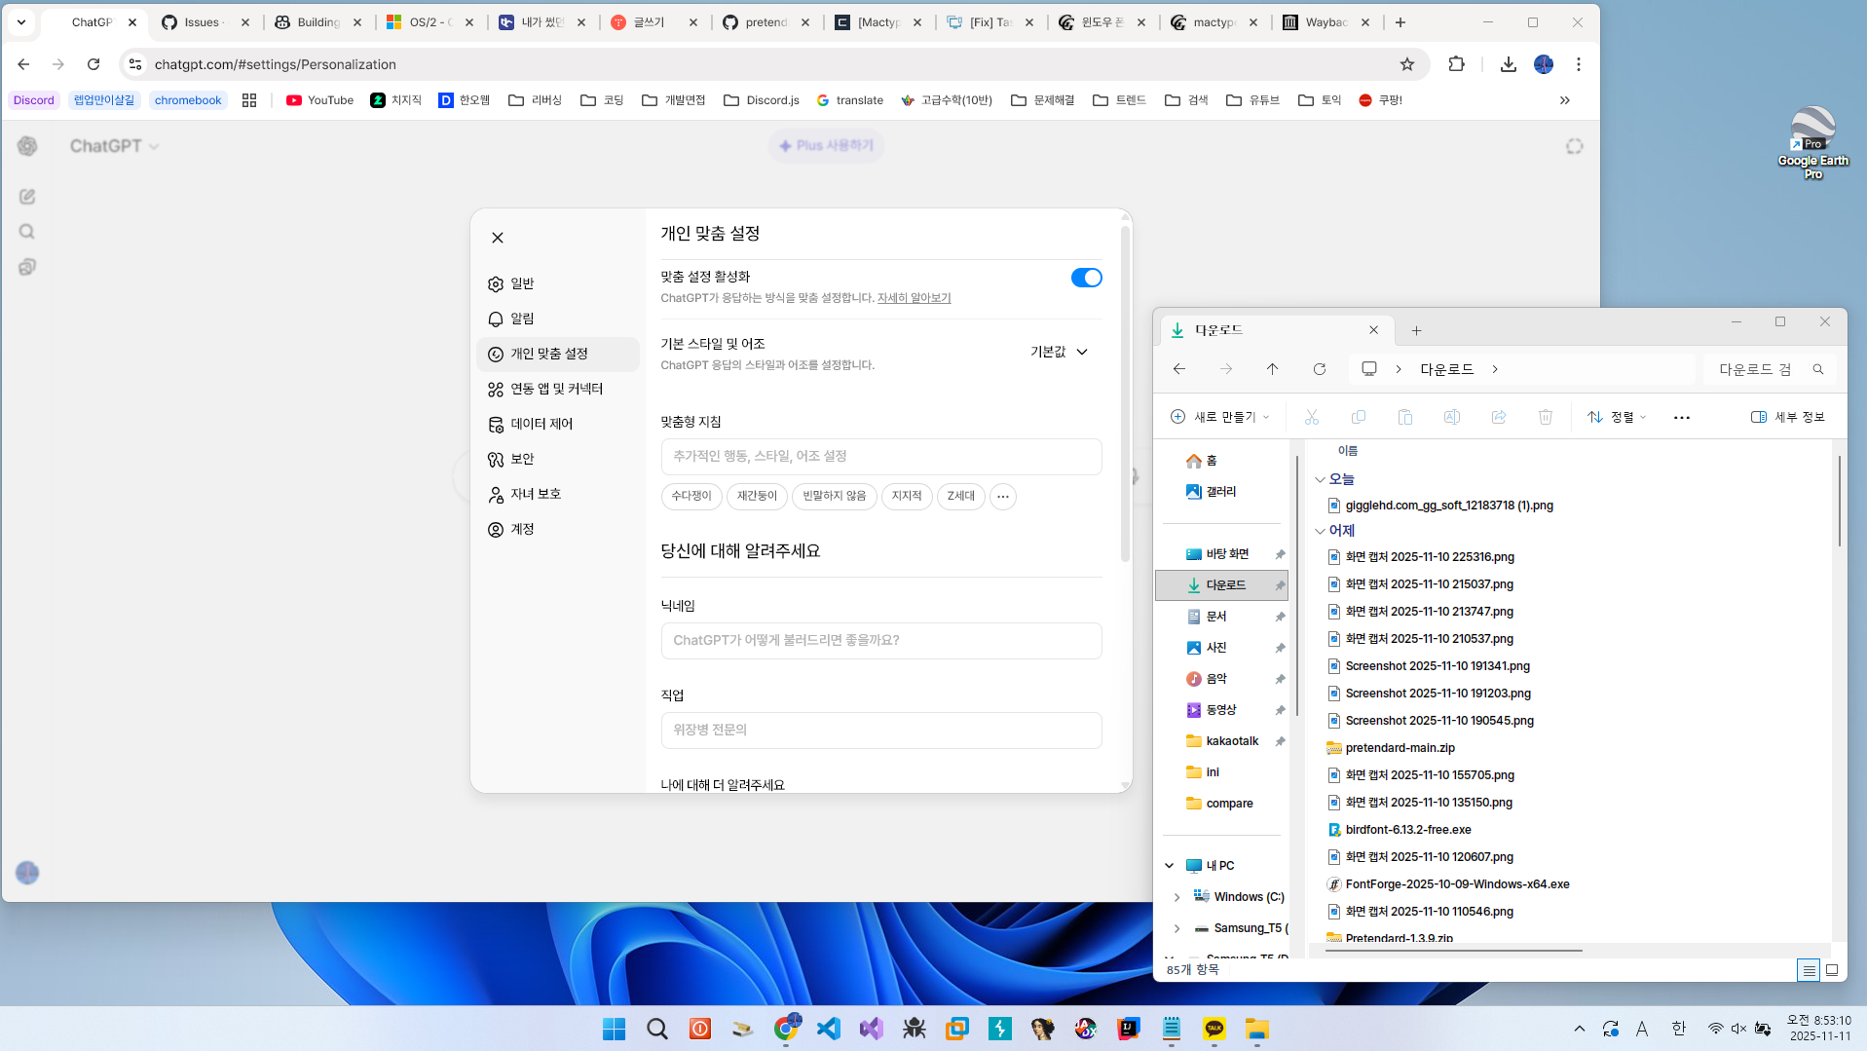Collapse 내 PC in Explorer tree

coord(1170,866)
